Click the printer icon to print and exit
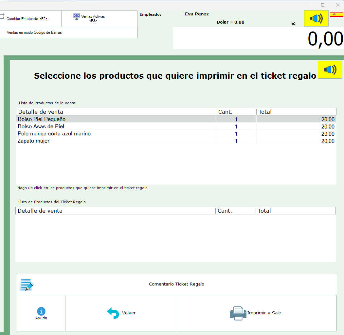 [x=238, y=313]
